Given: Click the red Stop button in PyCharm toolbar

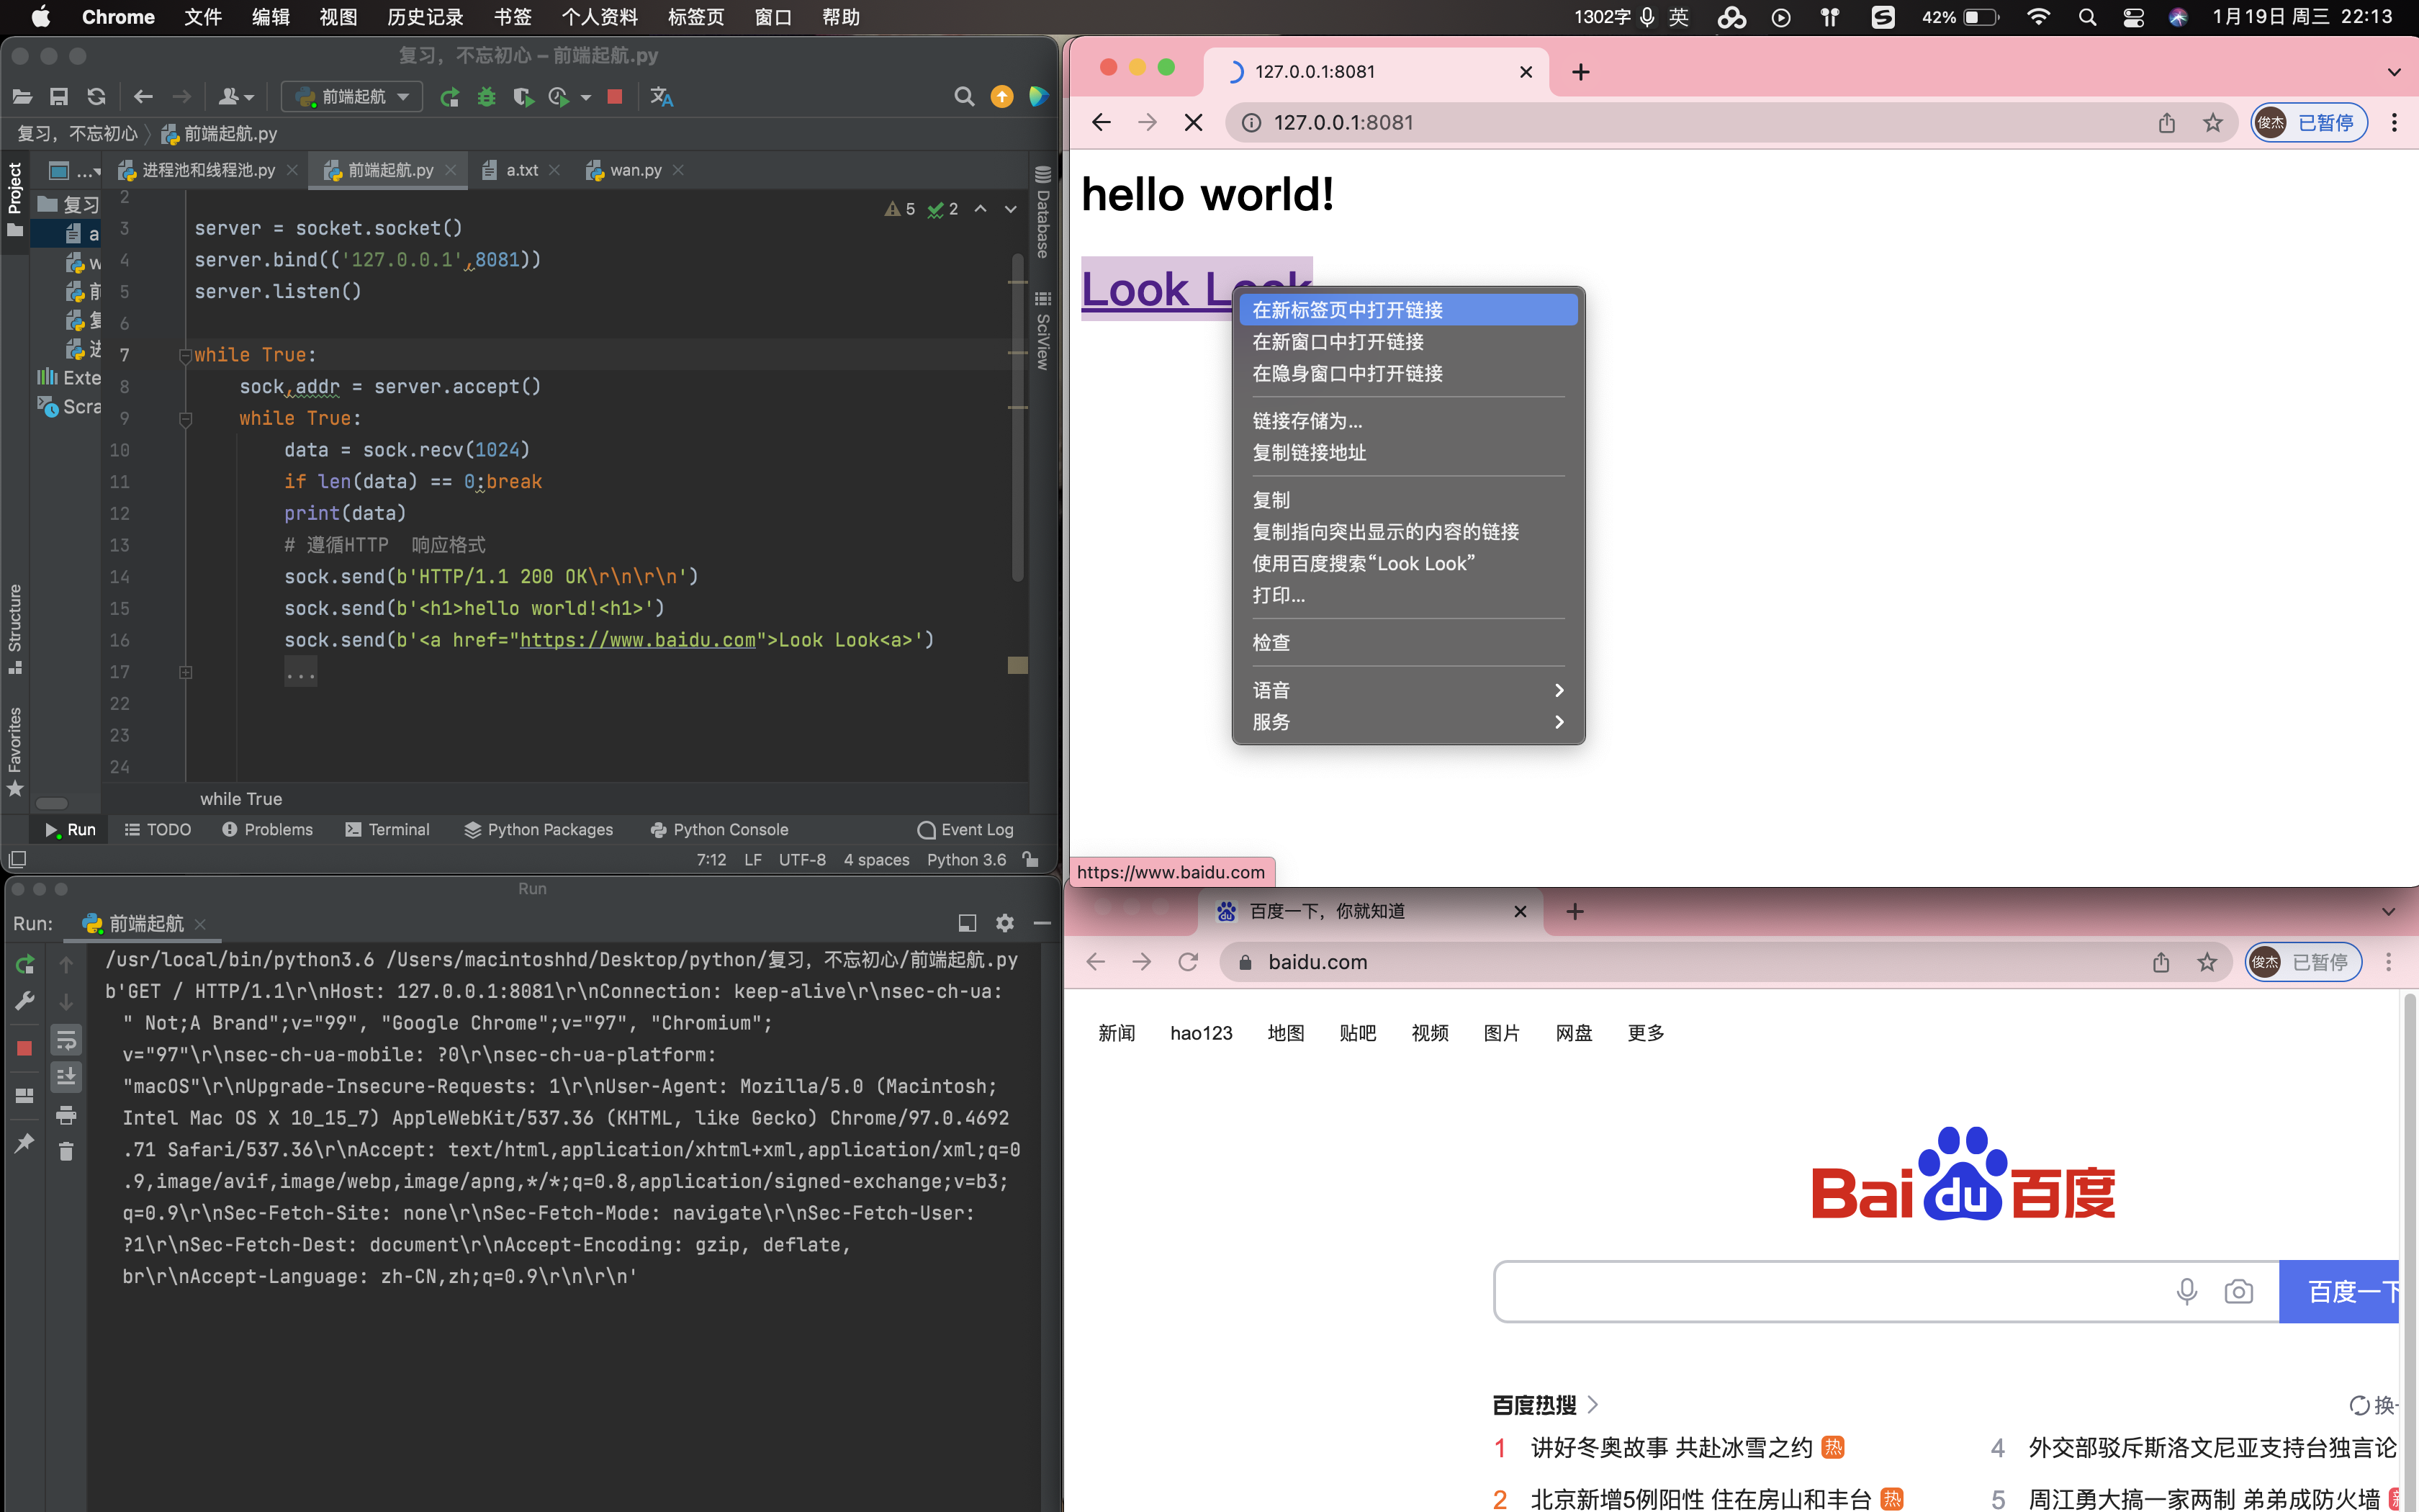Looking at the screenshot, I should 615,97.
